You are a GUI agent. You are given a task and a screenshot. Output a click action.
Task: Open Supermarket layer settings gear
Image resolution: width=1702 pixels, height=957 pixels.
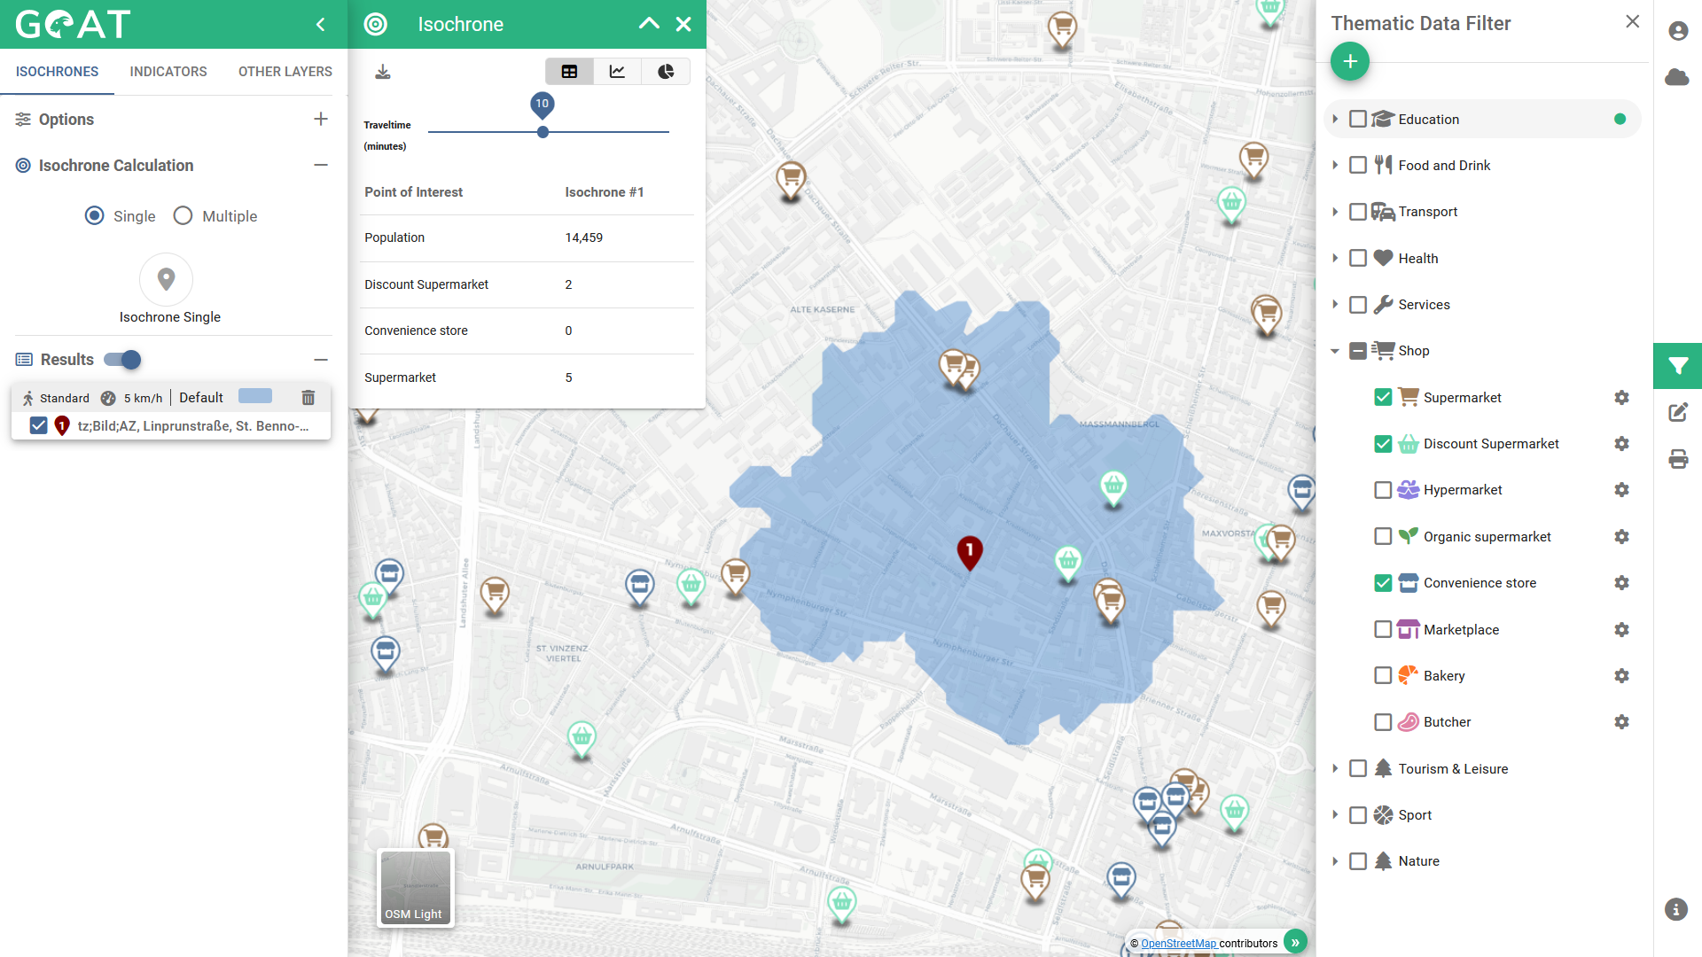point(1621,398)
